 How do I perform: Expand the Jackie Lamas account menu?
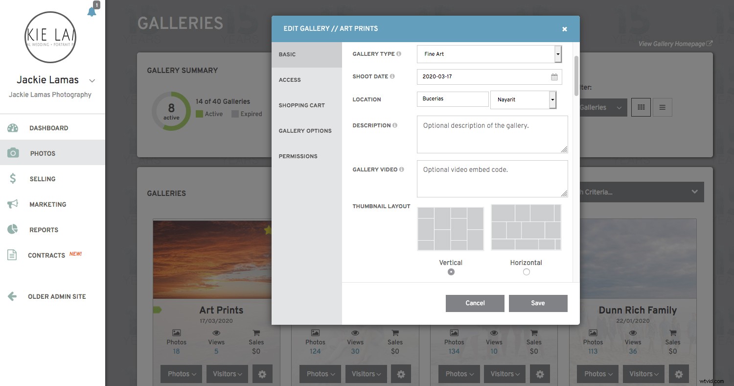point(92,80)
